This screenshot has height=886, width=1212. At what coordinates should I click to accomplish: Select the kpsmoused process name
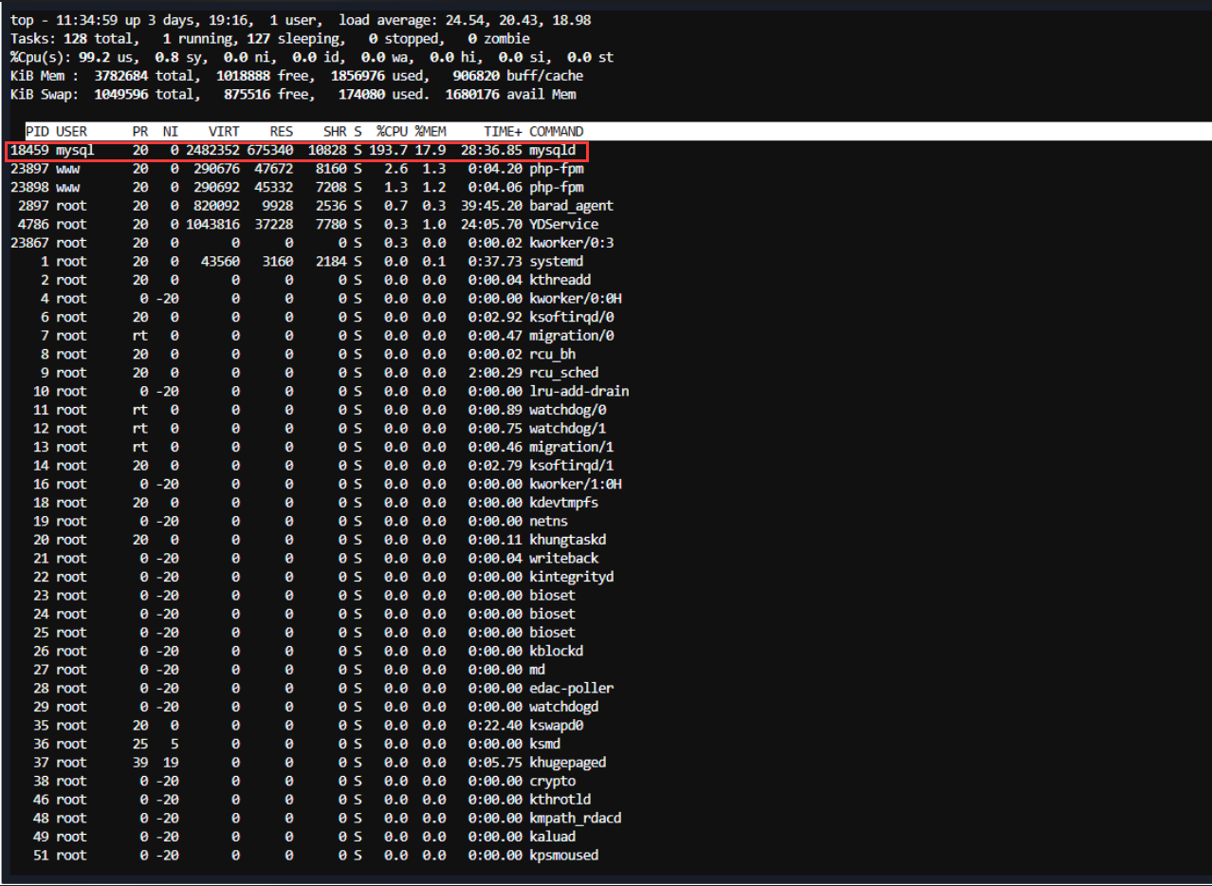563,856
